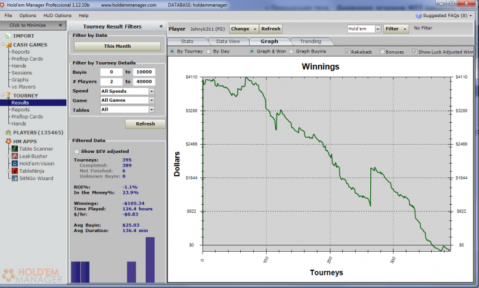Select the Graph $ Won radio button
Screen dimensions: 479x288
point(252,51)
